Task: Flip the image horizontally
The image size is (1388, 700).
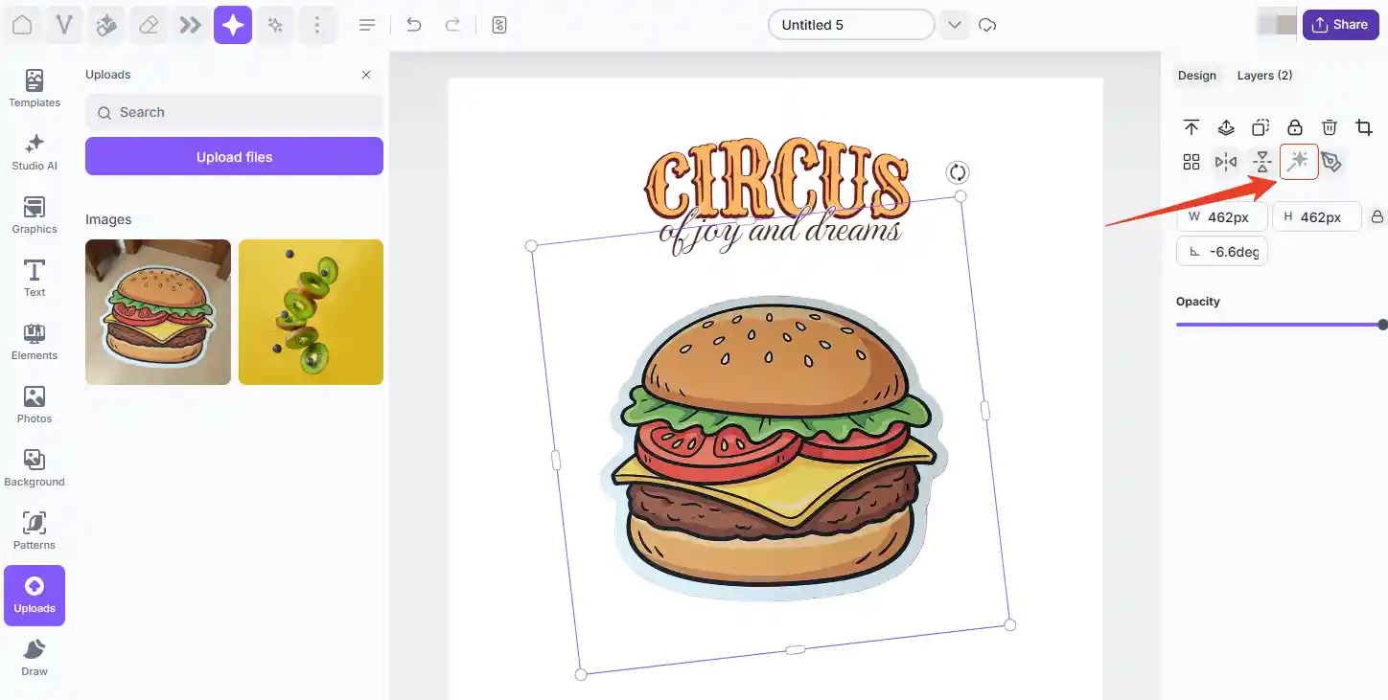Action: pos(1226,162)
